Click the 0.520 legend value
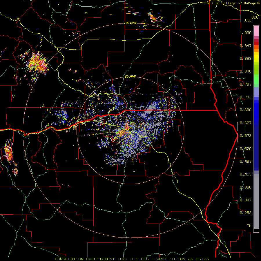The image size is (261, 261). pos(246,149)
